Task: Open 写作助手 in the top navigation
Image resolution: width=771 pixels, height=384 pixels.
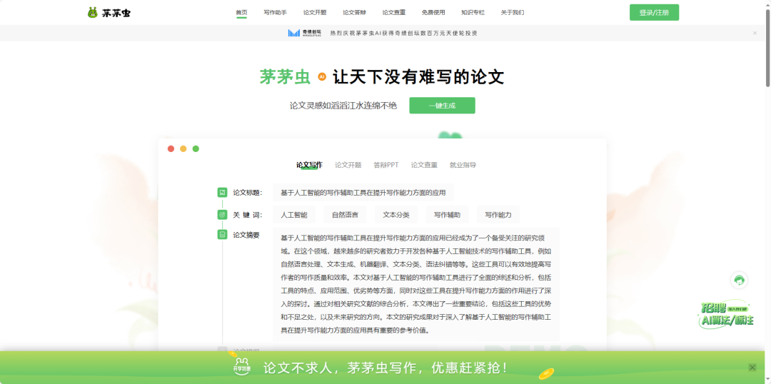Action: point(276,13)
